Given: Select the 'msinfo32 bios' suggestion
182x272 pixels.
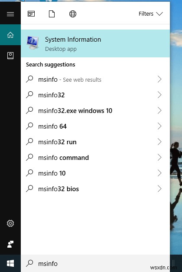Looking at the screenshot, I should (95, 189).
